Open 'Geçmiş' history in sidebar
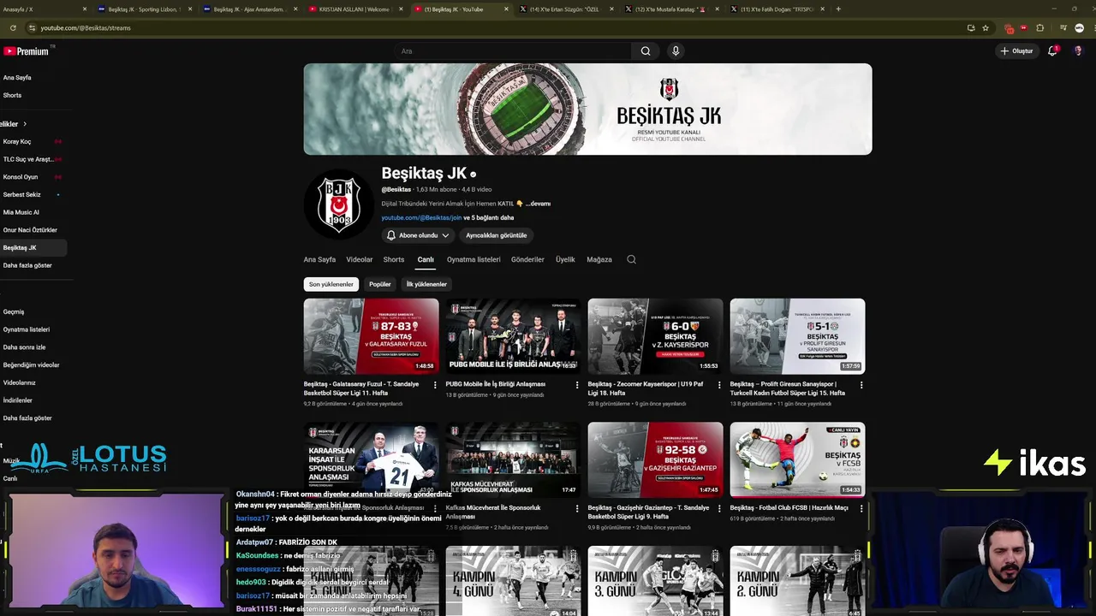 point(14,311)
